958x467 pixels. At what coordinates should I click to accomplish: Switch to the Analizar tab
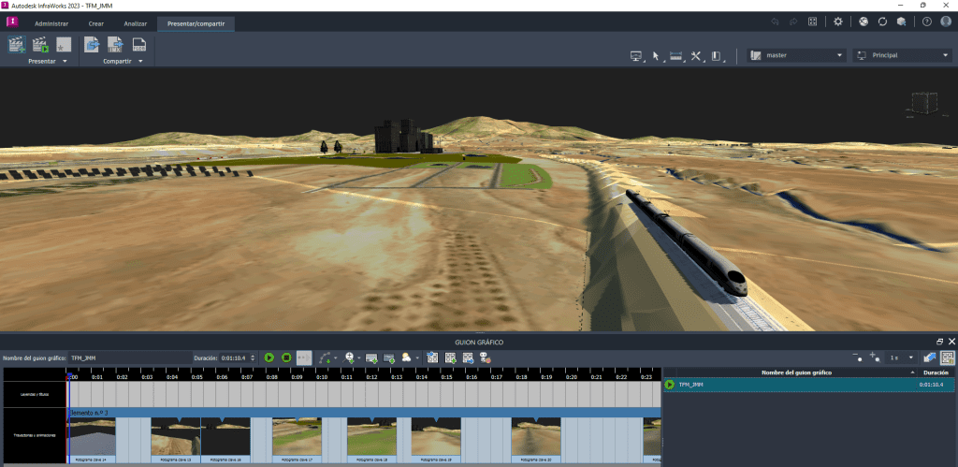click(x=136, y=22)
